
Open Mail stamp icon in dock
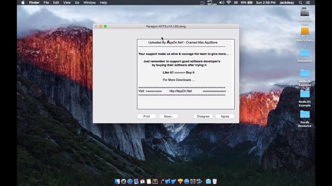136,182
